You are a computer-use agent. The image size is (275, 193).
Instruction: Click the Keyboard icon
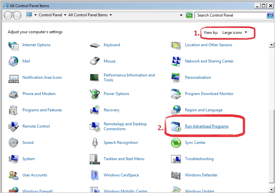point(95,46)
